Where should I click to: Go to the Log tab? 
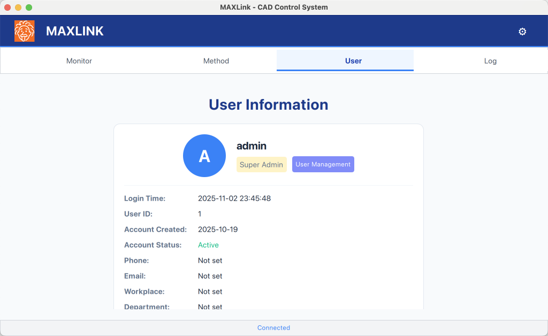[x=490, y=61]
